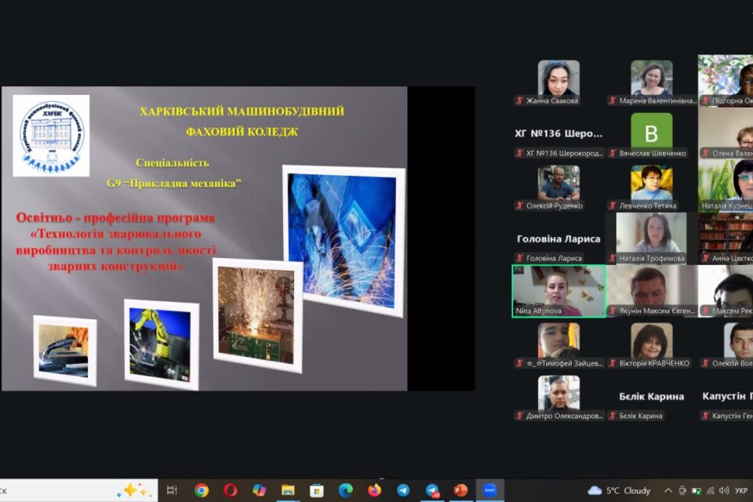Screen dimensions: 753x502
Task: Open Task View from the taskbar
Action: (172, 490)
